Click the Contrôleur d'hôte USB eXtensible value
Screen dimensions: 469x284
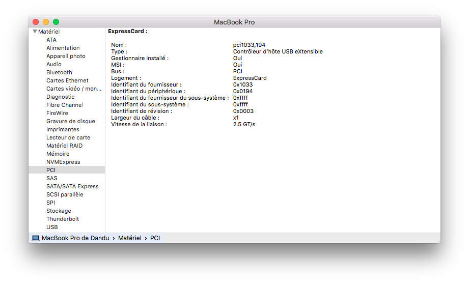click(278, 51)
